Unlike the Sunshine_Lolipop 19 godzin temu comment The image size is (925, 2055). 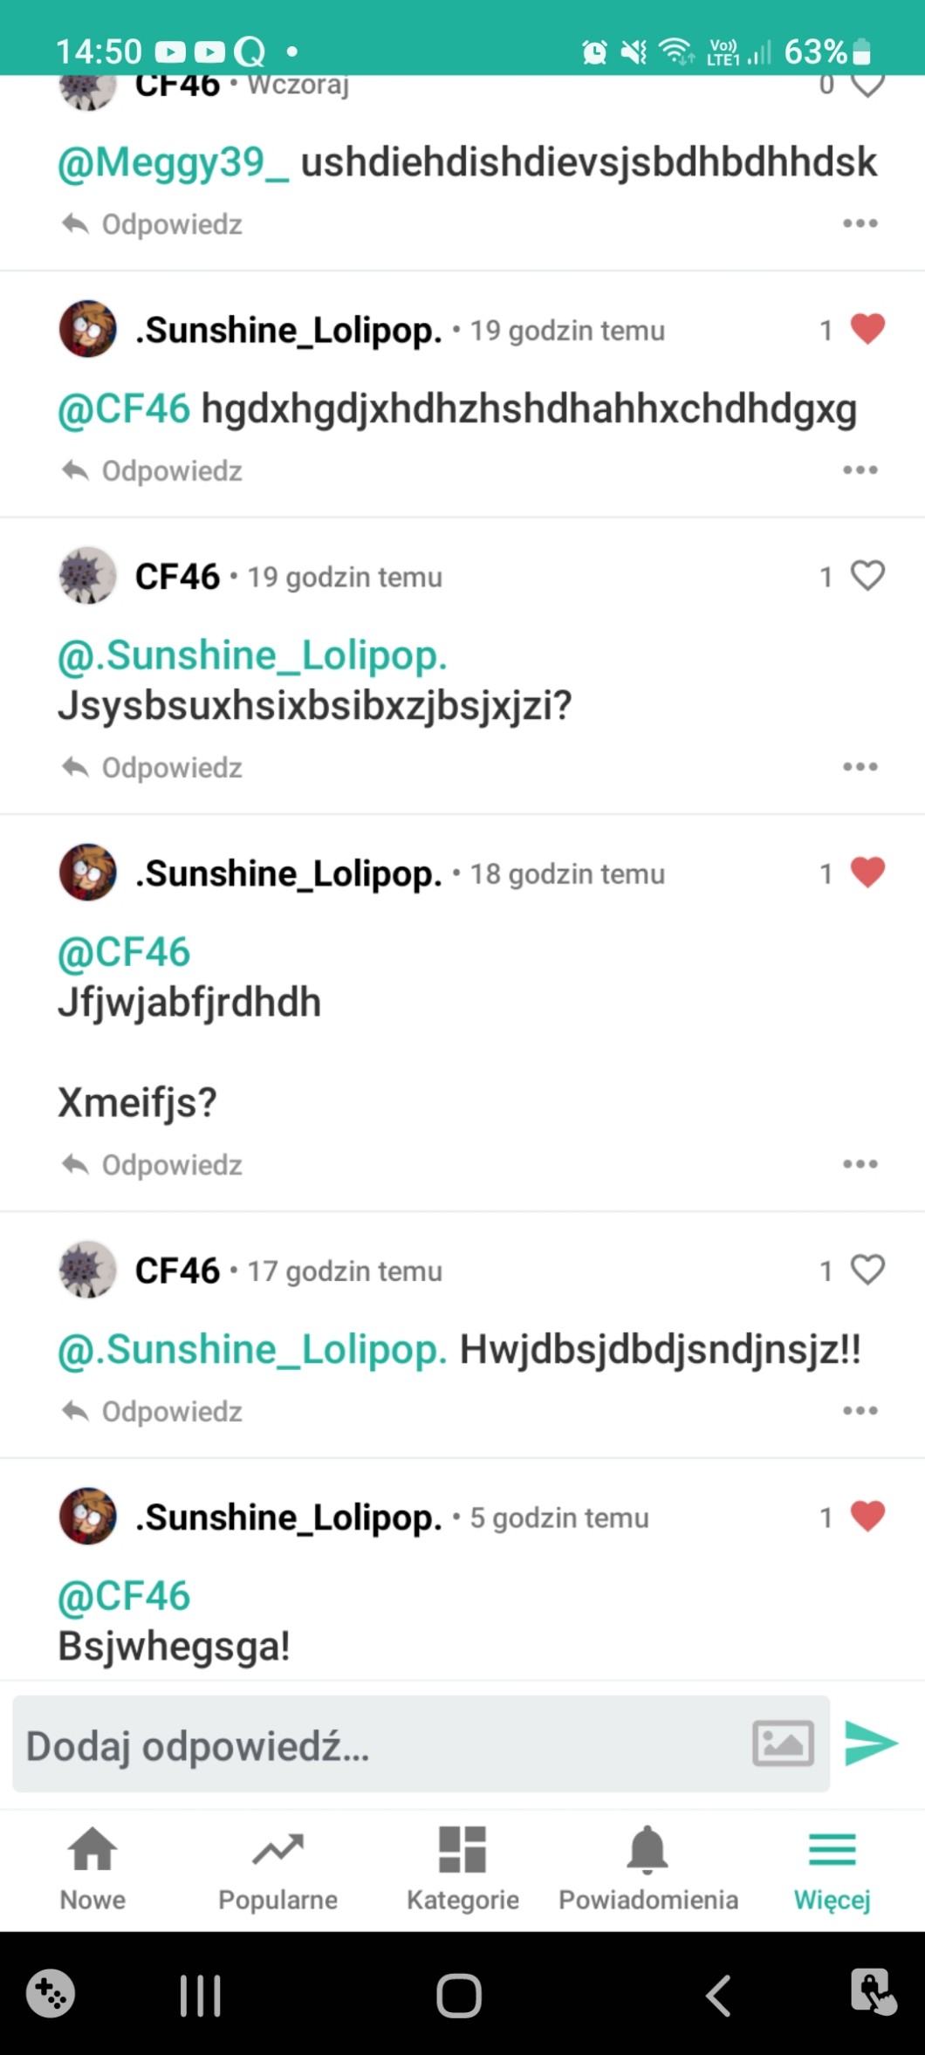pyautogui.click(x=867, y=329)
